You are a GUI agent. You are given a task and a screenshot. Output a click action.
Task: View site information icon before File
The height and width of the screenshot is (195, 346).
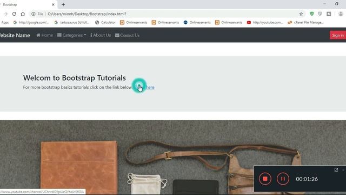34,14
